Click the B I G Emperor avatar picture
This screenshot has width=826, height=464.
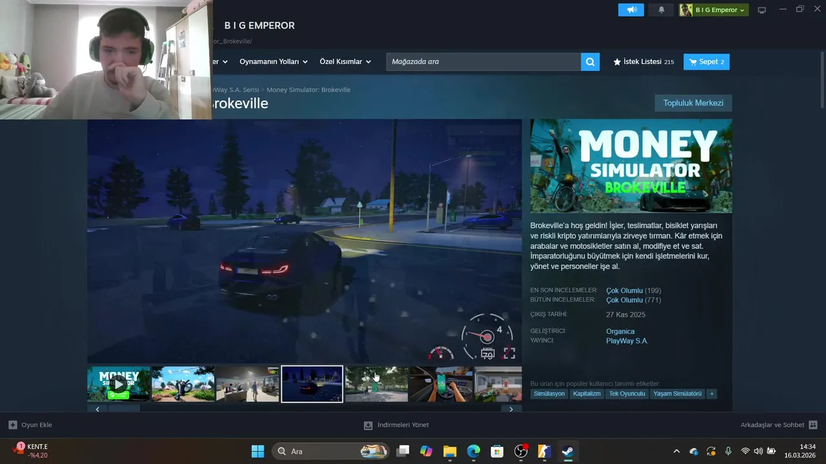[686, 10]
